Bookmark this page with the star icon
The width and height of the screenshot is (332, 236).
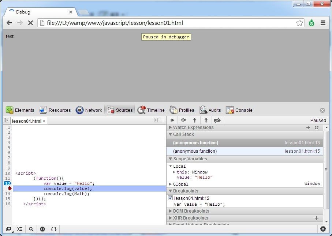299,23
